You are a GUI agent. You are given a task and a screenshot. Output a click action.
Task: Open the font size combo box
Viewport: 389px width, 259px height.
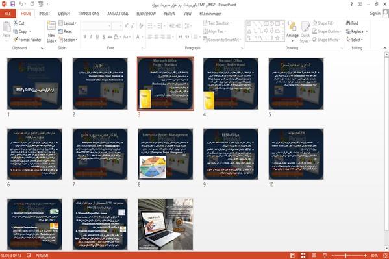[x=117, y=26]
